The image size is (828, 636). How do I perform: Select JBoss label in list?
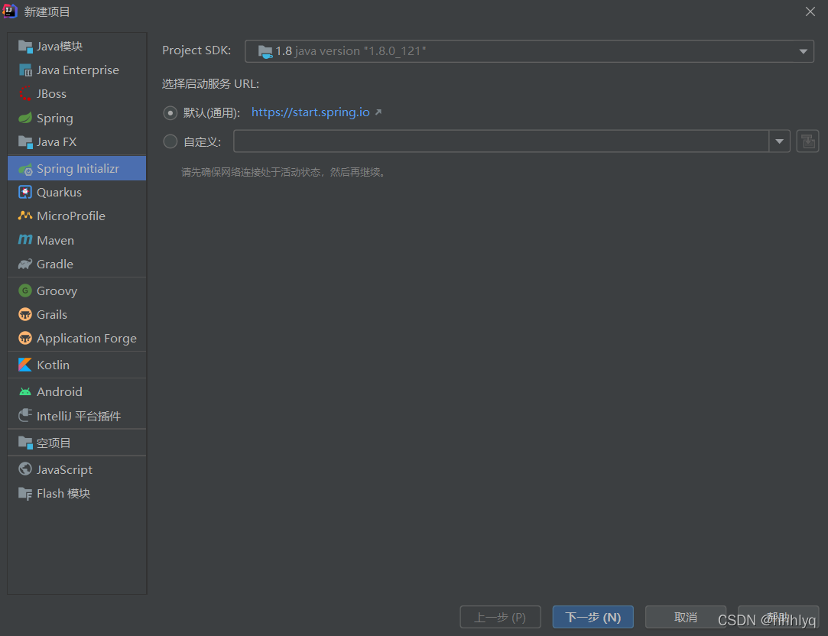(x=52, y=94)
